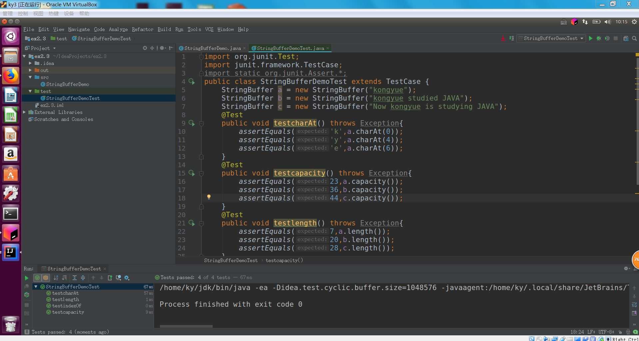Click test breadcrumb in navigation bar

(x=59, y=39)
